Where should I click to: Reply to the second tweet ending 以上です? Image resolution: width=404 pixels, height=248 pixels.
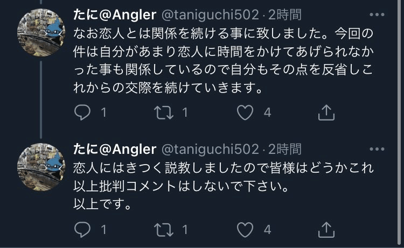(82, 230)
